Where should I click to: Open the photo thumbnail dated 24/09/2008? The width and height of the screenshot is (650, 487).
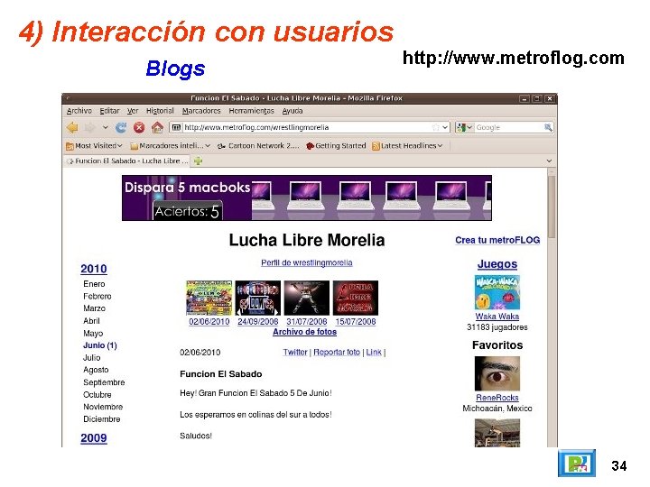[258, 299]
